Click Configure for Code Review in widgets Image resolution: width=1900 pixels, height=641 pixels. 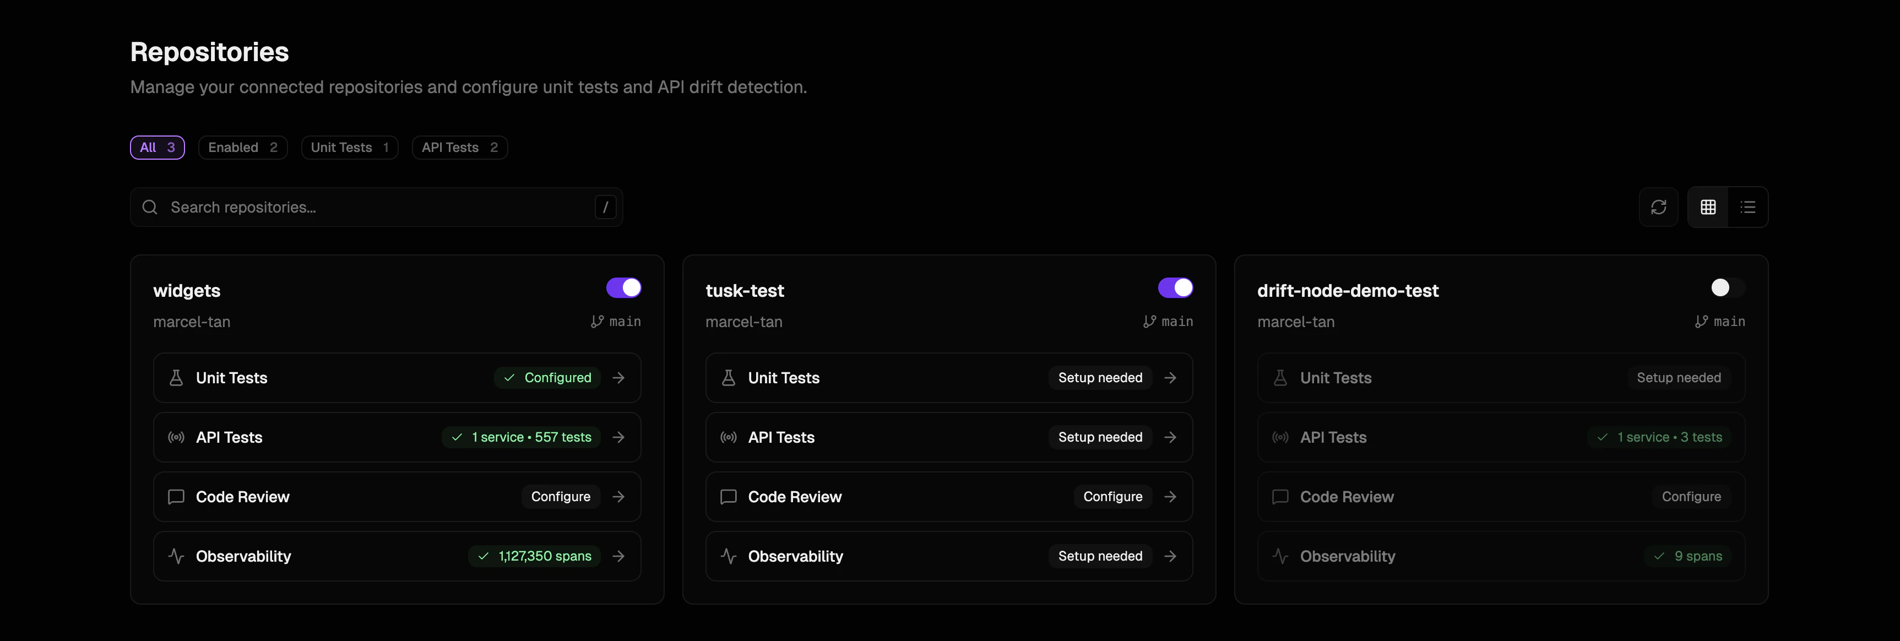pyautogui.click(x=560, y=496)
